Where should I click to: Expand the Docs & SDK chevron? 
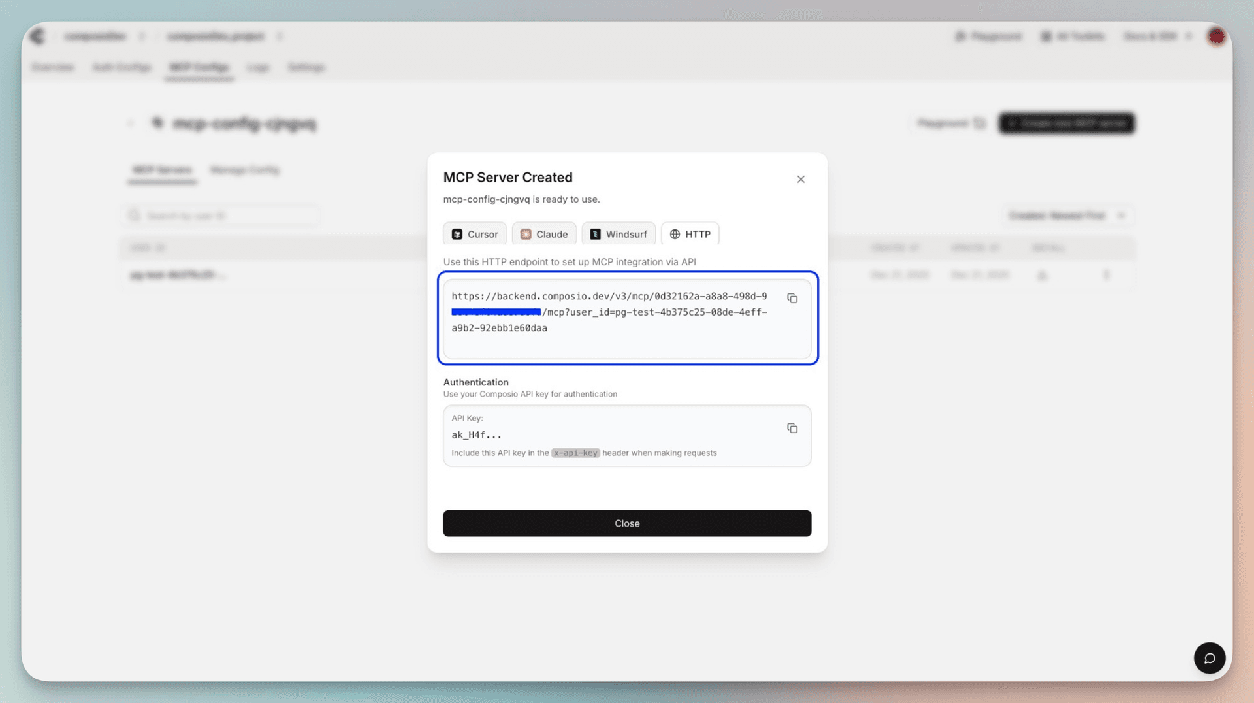tap(1190, 36)
